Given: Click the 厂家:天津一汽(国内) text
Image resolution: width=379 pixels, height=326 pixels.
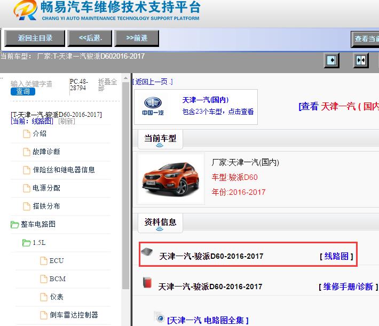Looking at the screenshot, I should coord(246,162).
